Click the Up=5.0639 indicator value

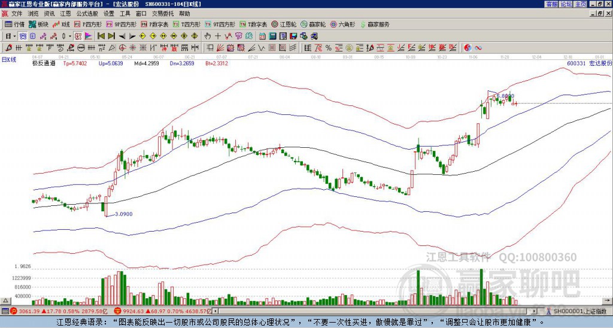pyautogui.click(x=111, y=63)
